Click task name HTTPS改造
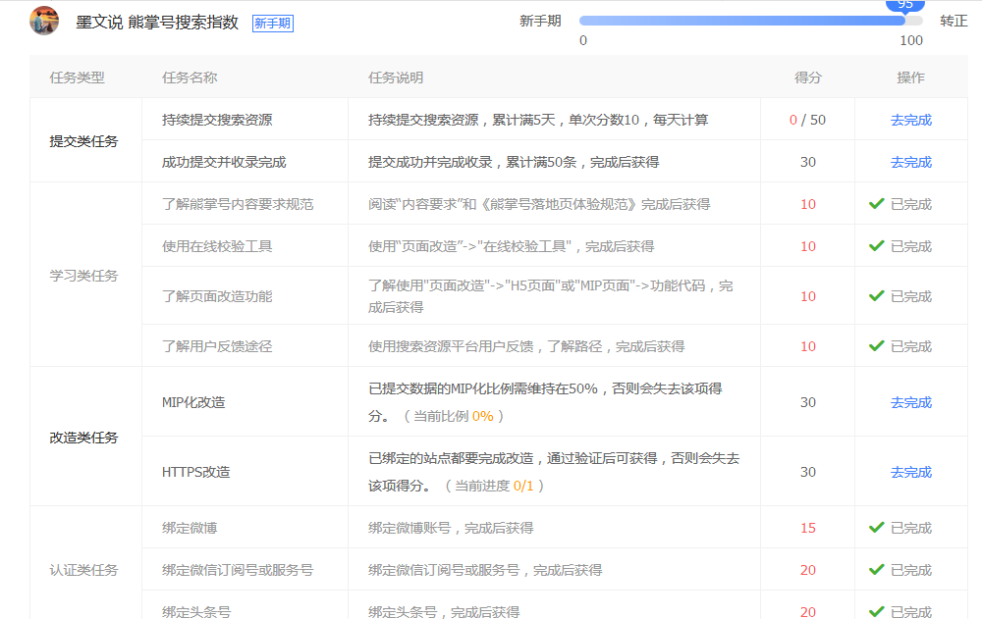The image size is (982, 619). 196,472
